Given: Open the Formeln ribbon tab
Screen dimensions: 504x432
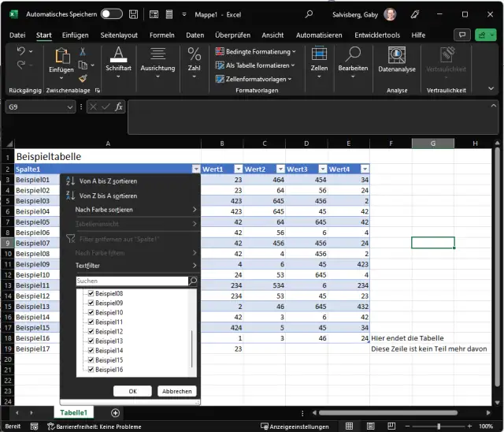Looking at the screenshot, I should (x=161, y=35).
